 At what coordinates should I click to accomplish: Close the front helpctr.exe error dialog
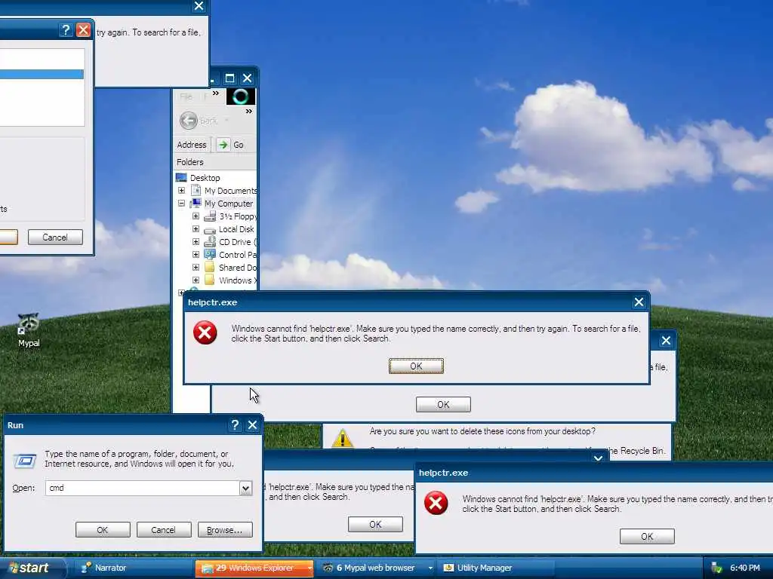point(639,302)
